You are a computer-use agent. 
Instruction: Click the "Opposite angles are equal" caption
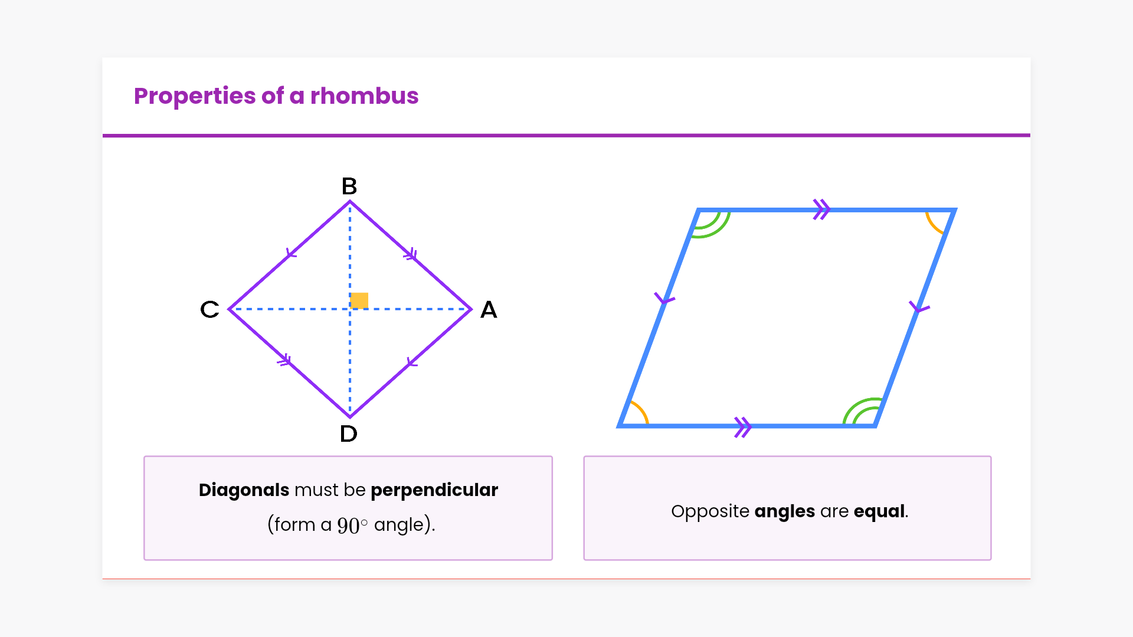pyautogui.click(x=789, y=511)
